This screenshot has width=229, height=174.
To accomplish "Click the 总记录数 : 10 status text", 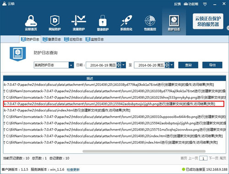I will [59, 158].
